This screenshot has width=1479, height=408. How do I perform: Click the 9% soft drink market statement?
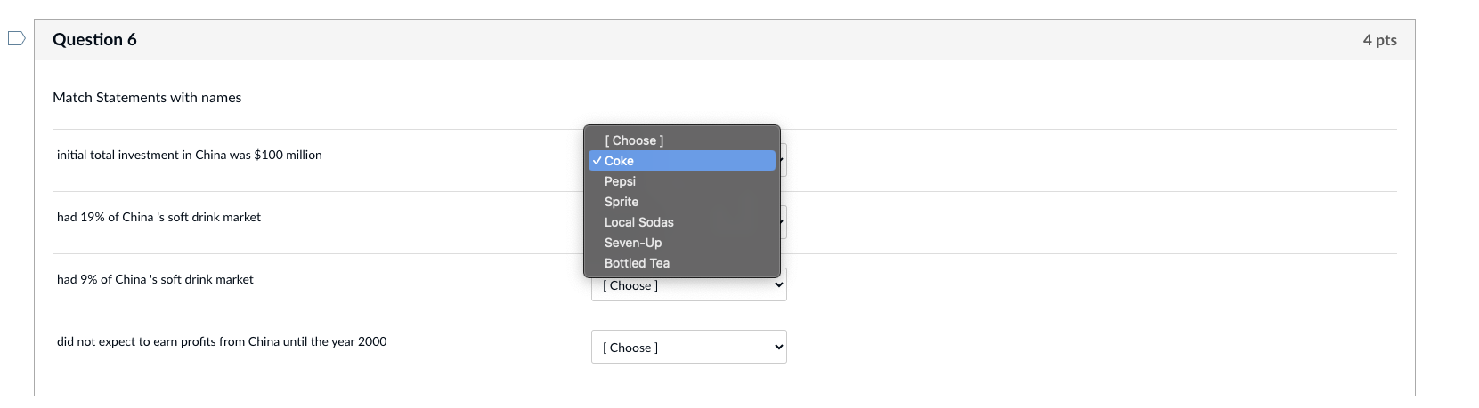(155, 279)
